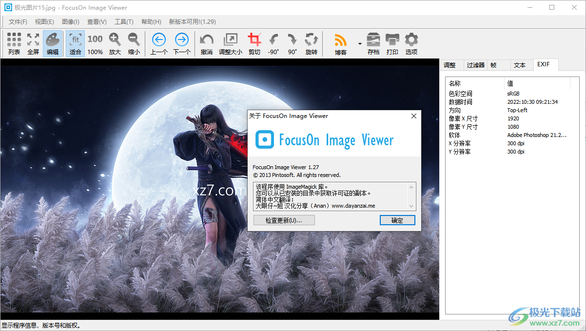The width and height of the screenshot is (586, 331).
Task: Click the Adobe Photoshop 21.2 value
Action: point(537,135)
